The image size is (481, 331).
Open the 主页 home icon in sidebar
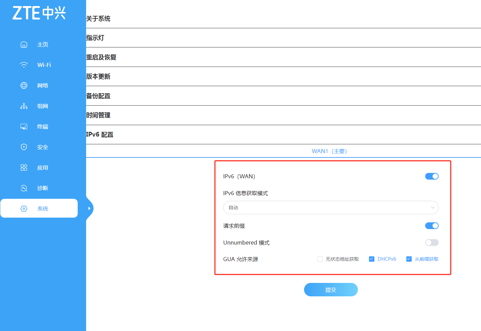coord(24,44)
